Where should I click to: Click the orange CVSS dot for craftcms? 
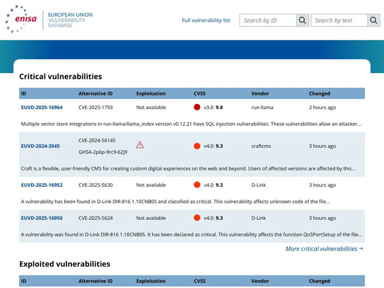197,146
